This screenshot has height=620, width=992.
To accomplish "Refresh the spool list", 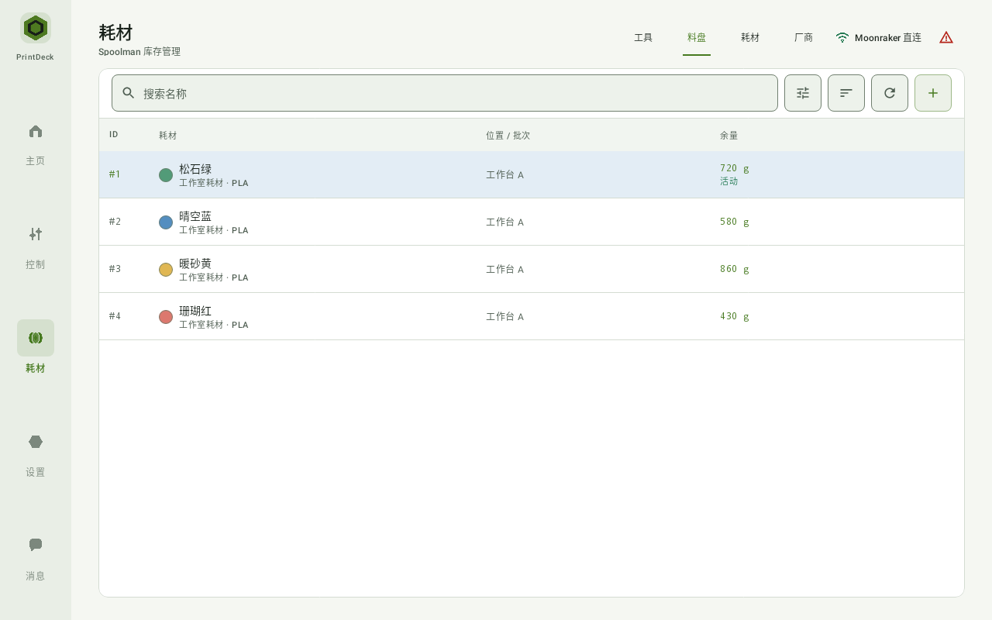I will click(x=890, y=93).
